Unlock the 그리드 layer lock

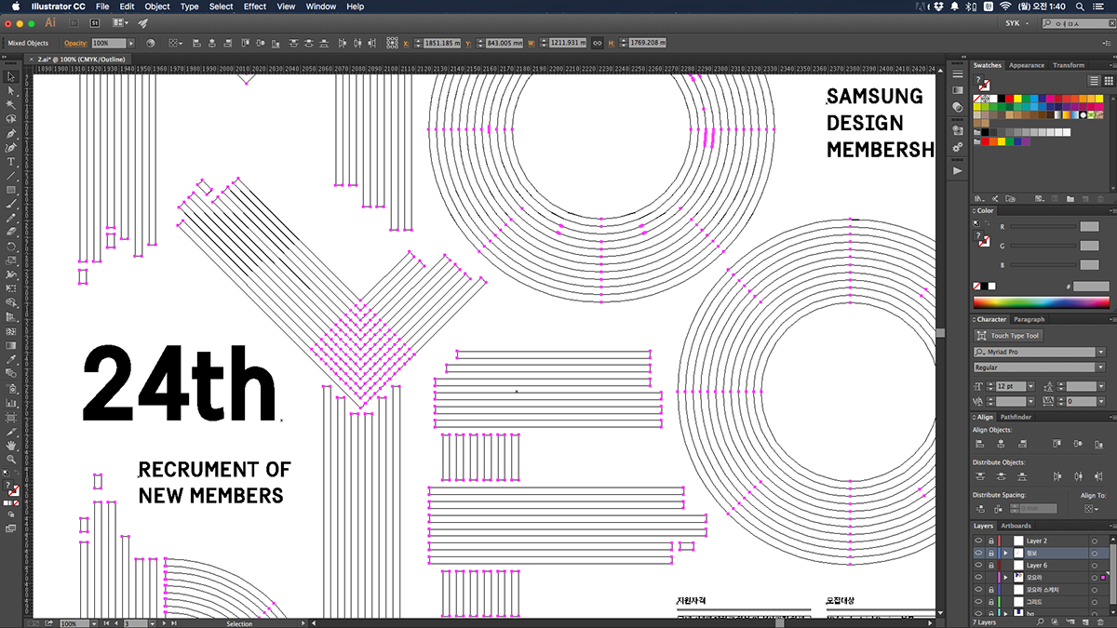click(990, 601)
